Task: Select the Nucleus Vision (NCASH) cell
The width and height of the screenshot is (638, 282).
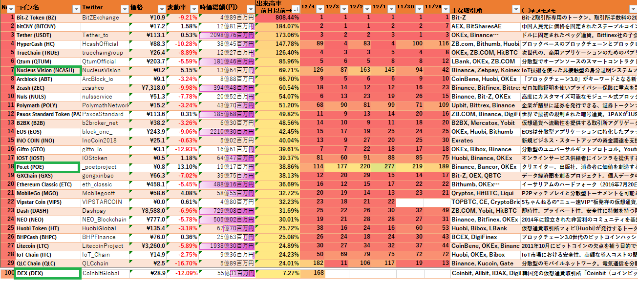Action: (47, 70)
